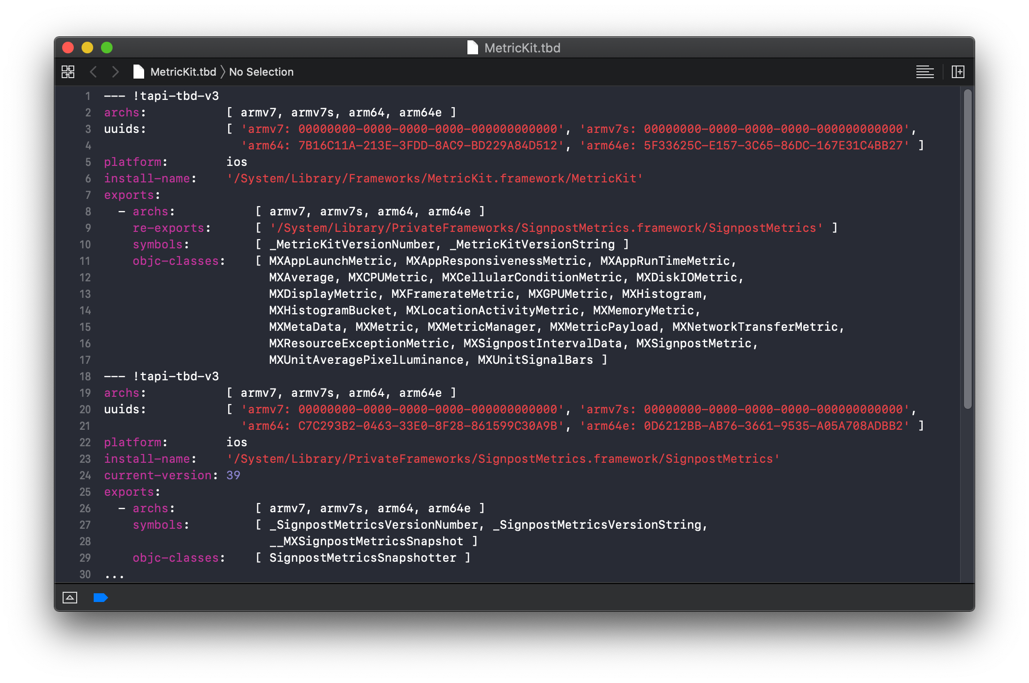Click arm64e UUID 0D6212BB string
1029x683 pixels.
pyautogui.click(x=745, y=426)
